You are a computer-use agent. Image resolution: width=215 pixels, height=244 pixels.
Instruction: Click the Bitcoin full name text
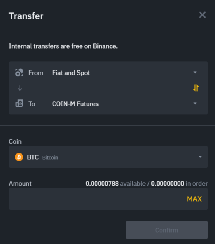pos(50,157)
